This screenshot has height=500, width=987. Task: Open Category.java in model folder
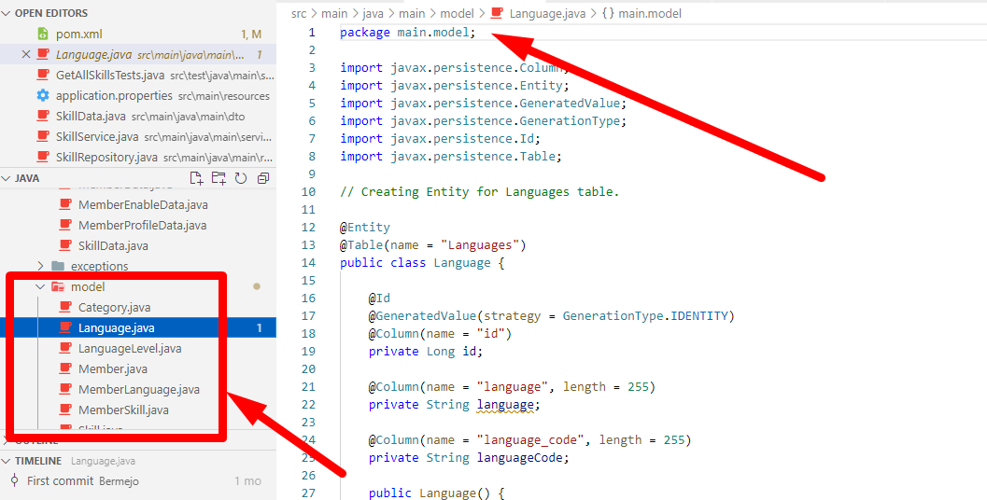click(114, 308)
